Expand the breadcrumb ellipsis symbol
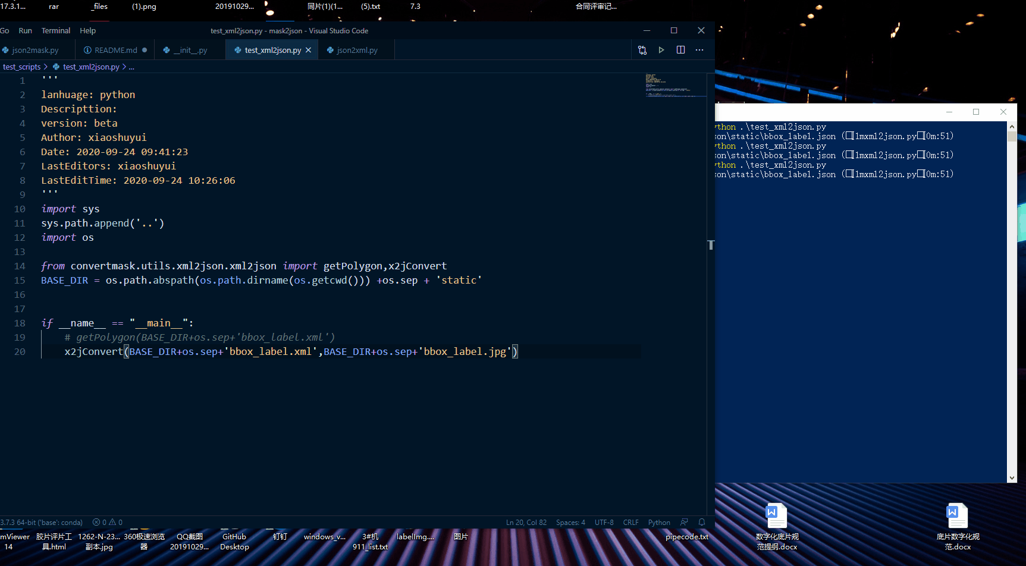1026x566 pixels. 131,67
